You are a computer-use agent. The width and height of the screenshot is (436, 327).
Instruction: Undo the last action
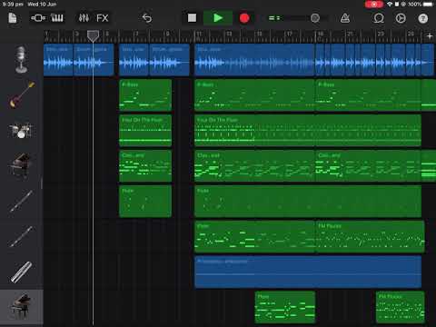[147, 18]
